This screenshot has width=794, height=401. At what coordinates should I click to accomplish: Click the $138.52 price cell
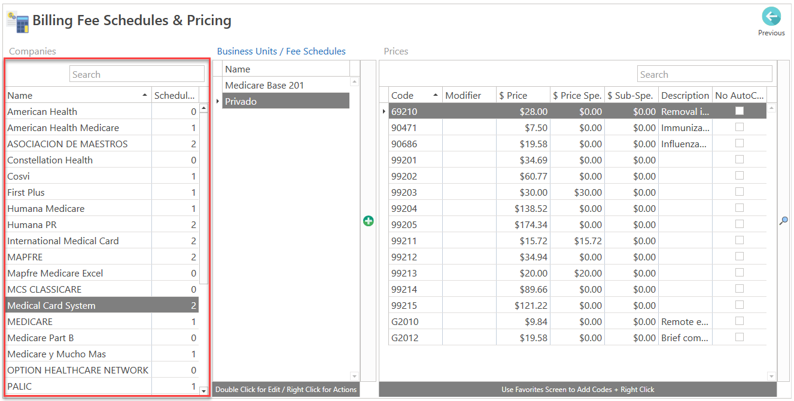[x=523, y=208]
